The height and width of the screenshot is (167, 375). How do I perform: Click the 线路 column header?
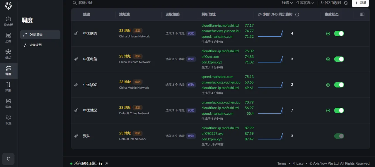[x=87, y=14]
